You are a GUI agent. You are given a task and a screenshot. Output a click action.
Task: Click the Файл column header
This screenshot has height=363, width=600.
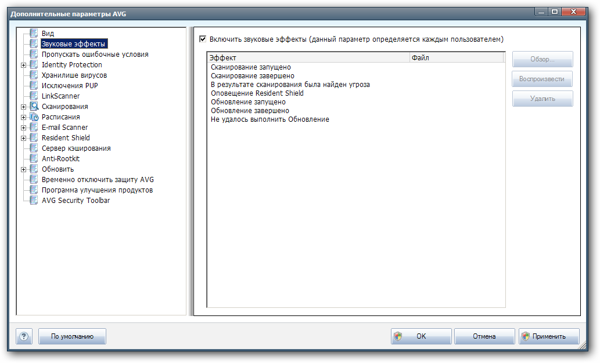point(457,58)
